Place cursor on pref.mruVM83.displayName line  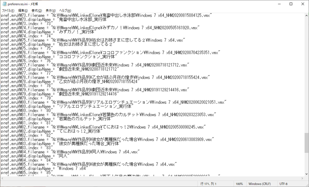tap(61, 144)
